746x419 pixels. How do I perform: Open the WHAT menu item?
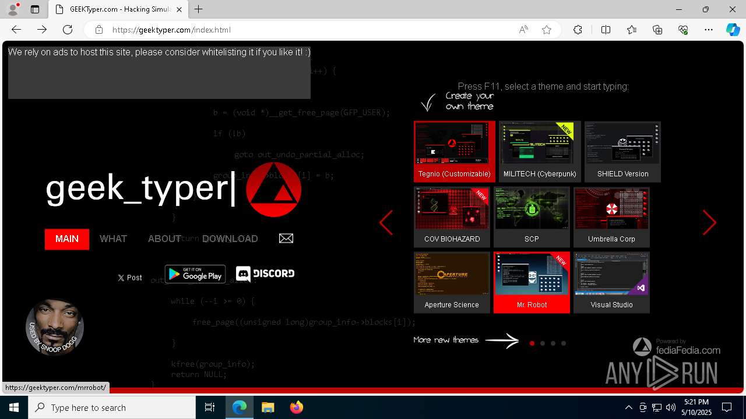click(x=113, y=239)
